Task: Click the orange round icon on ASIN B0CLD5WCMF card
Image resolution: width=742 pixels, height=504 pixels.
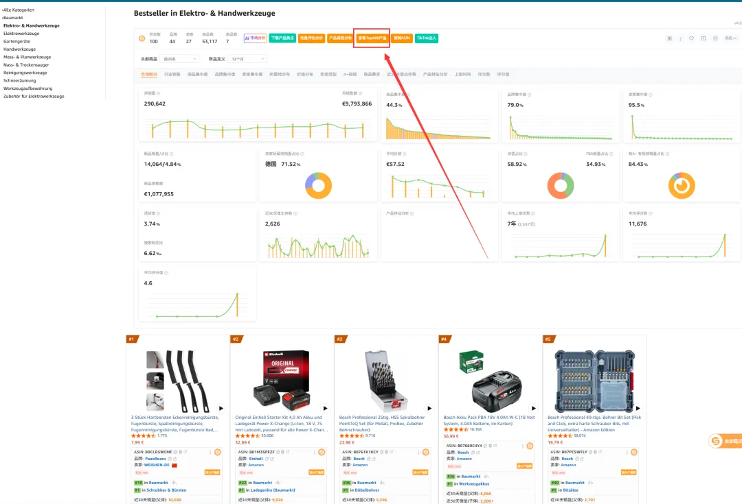Action: point(218,452)
